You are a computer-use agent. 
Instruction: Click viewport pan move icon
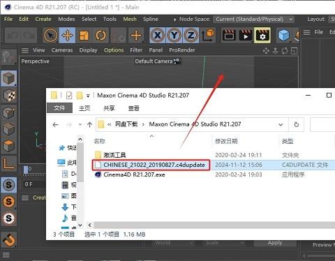coord(266,50)
